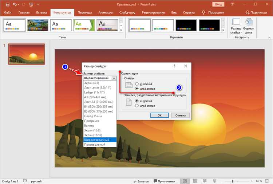273x184 pixels.
Task: Select slide 1 thumbnail in the panel
Action: click(27, 54)
